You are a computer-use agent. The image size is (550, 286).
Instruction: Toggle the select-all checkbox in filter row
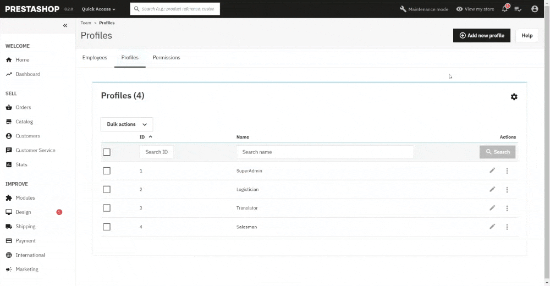(107, 152)
